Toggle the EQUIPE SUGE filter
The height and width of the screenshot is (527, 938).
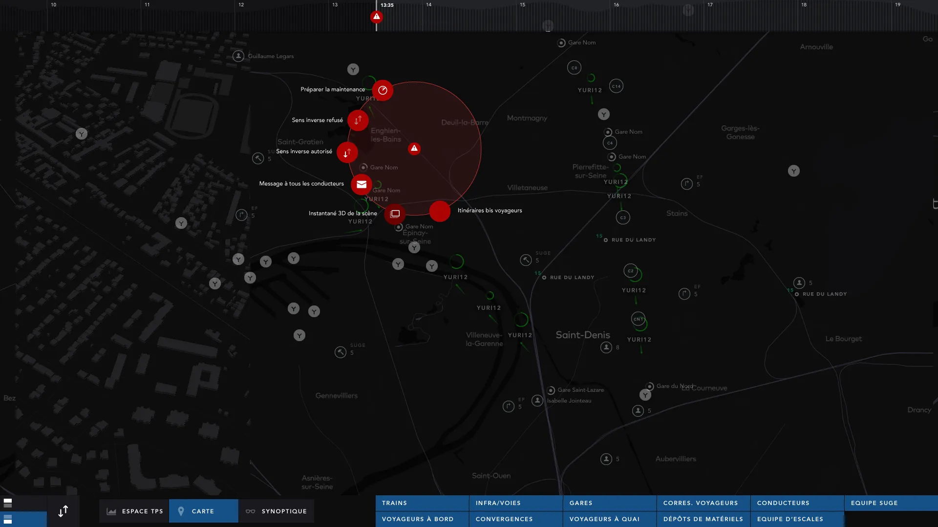point(891,503)
